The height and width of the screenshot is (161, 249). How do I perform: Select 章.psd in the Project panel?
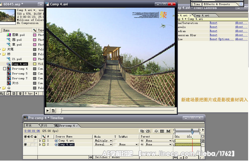17,45
